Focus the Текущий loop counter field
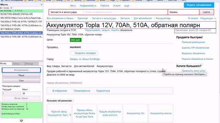This screenshot has height=123, width=220. (11, 93)
